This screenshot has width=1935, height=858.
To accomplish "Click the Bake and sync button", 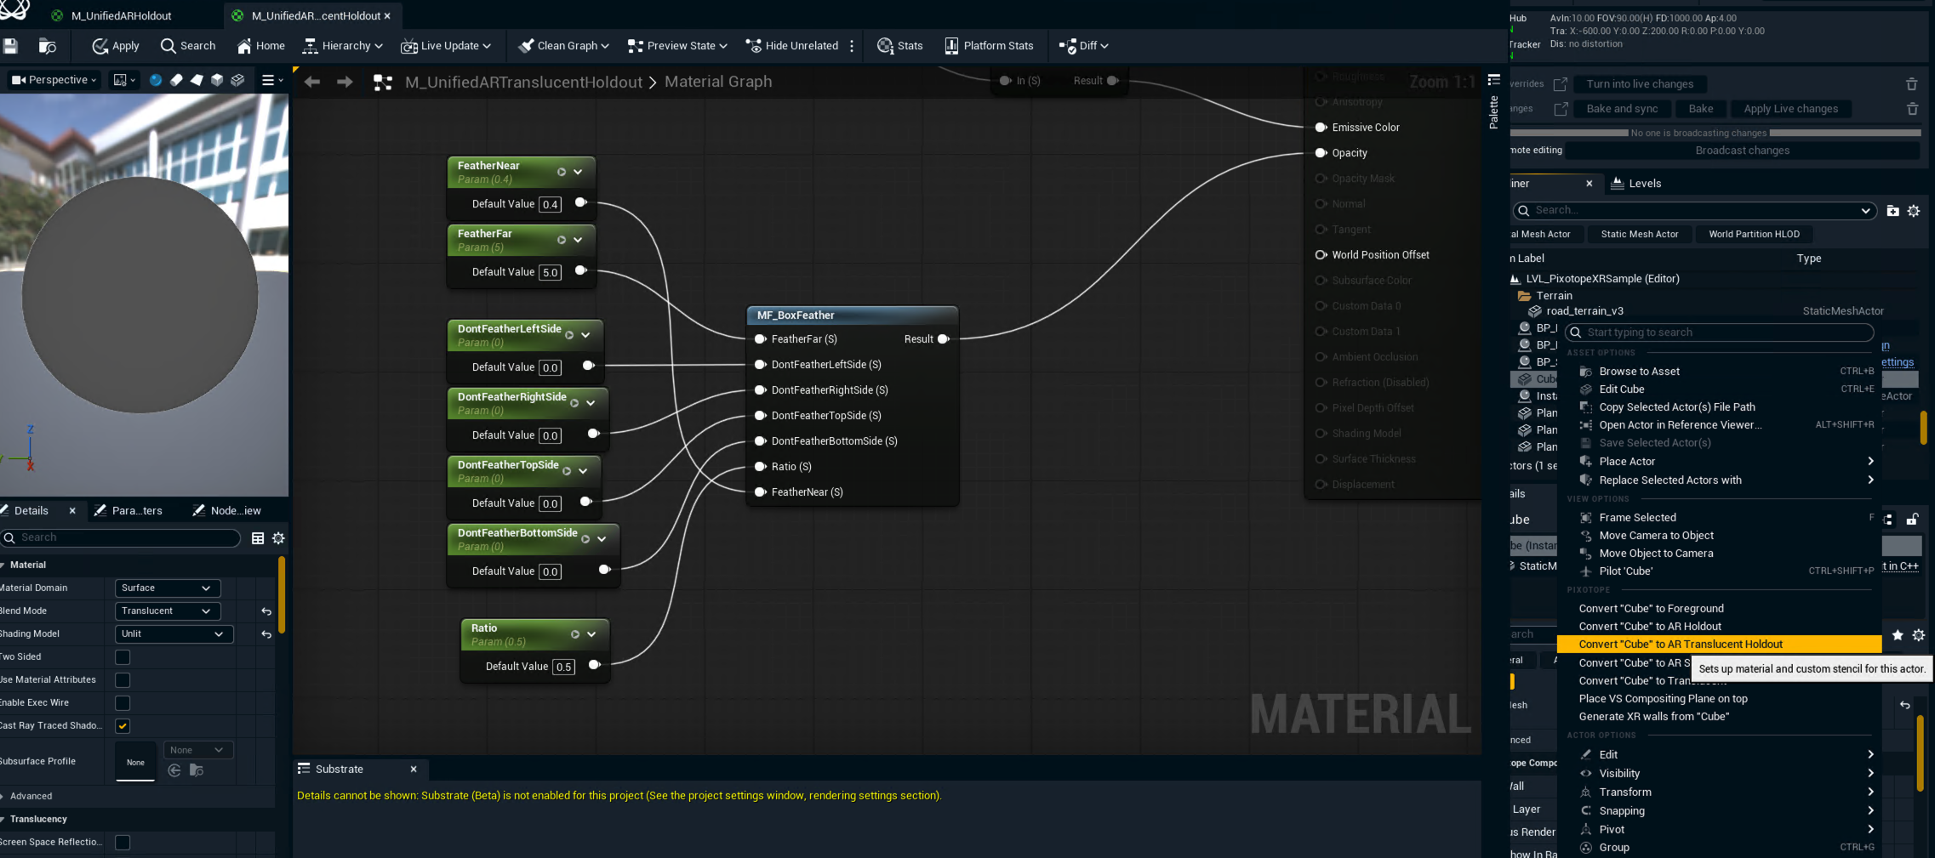I will click(x=1621, y=109).
